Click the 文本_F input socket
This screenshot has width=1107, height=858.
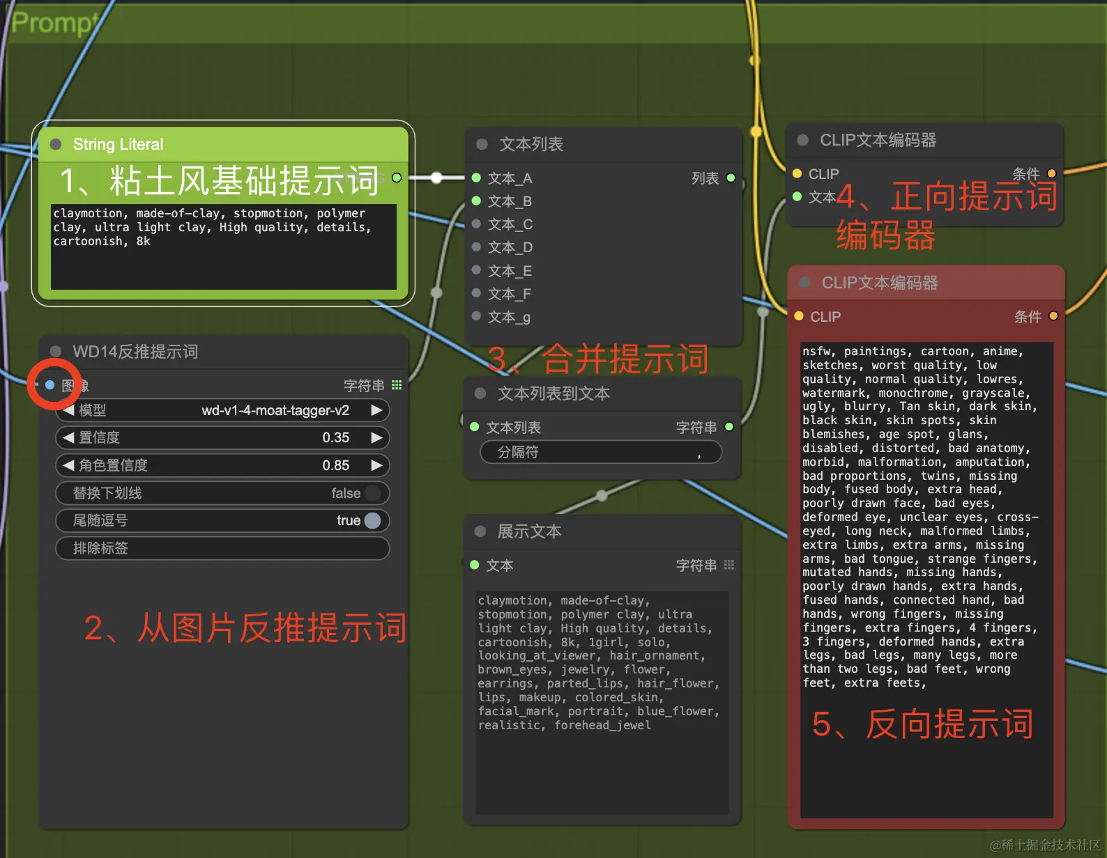tap(476, 293)
